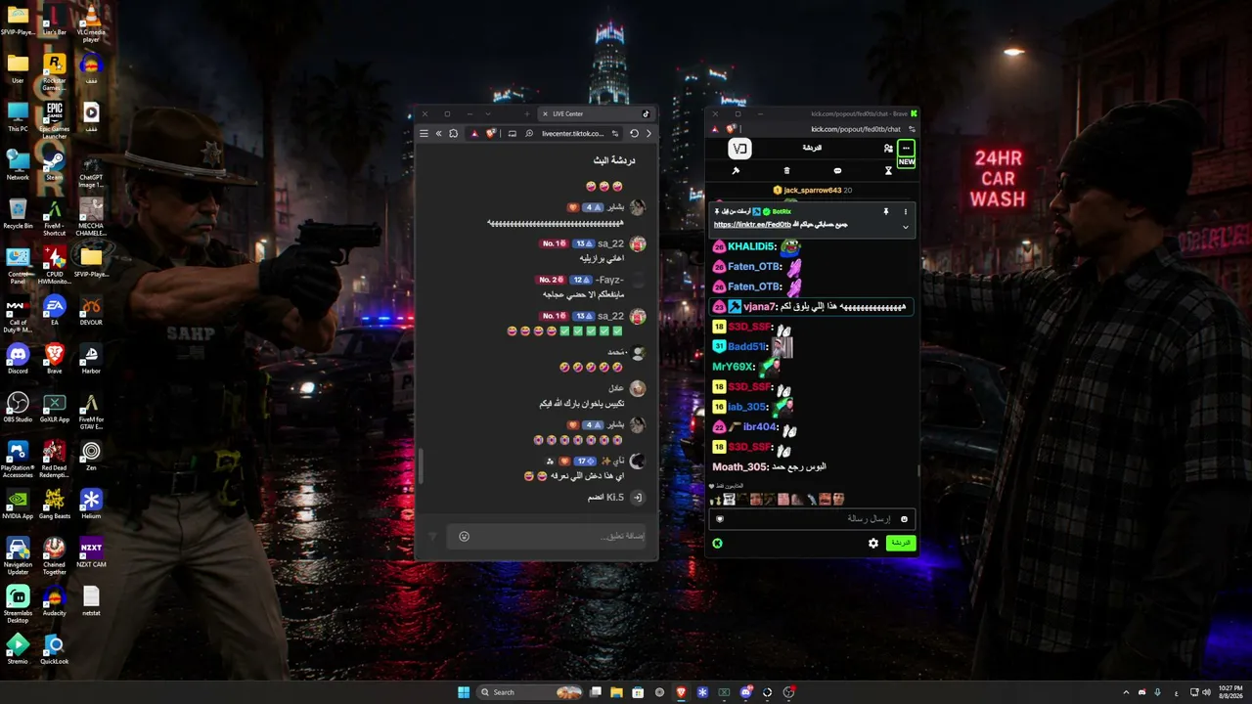Open the extensions puzzle icon in TikTok window
Image resolution: width=1252 pixels, height=704 pixels.
[453, 134]
